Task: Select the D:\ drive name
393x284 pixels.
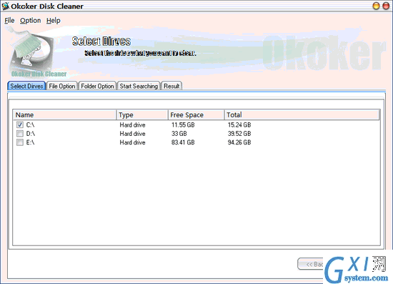Action: click(31, 134)
